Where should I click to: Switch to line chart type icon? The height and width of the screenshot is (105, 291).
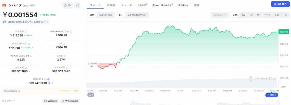[120, 15]
